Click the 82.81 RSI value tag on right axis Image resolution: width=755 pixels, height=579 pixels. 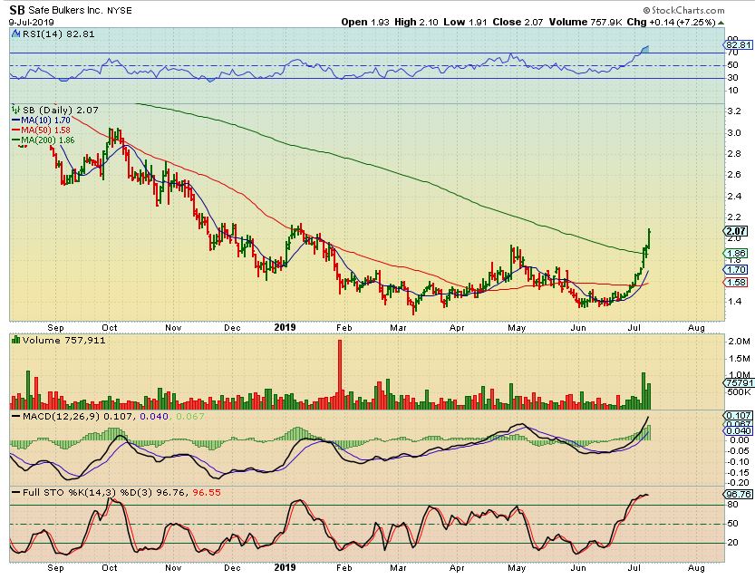pos(739,44)
